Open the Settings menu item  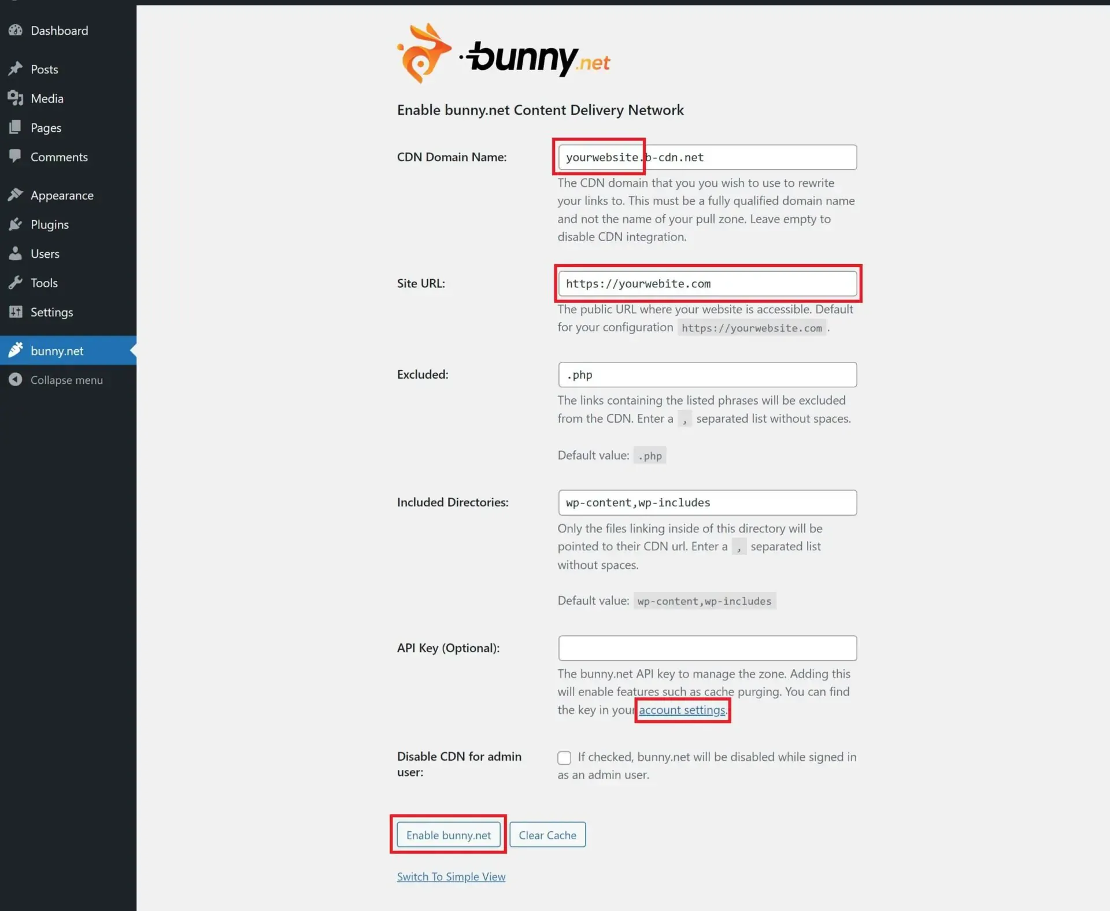(51, 312)
